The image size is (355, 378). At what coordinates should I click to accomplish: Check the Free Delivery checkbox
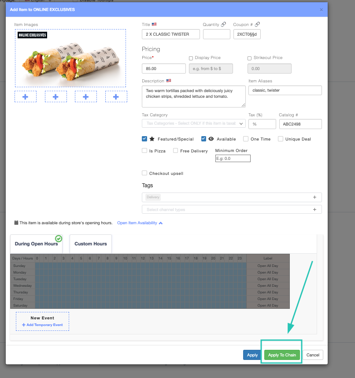point(175,151)
